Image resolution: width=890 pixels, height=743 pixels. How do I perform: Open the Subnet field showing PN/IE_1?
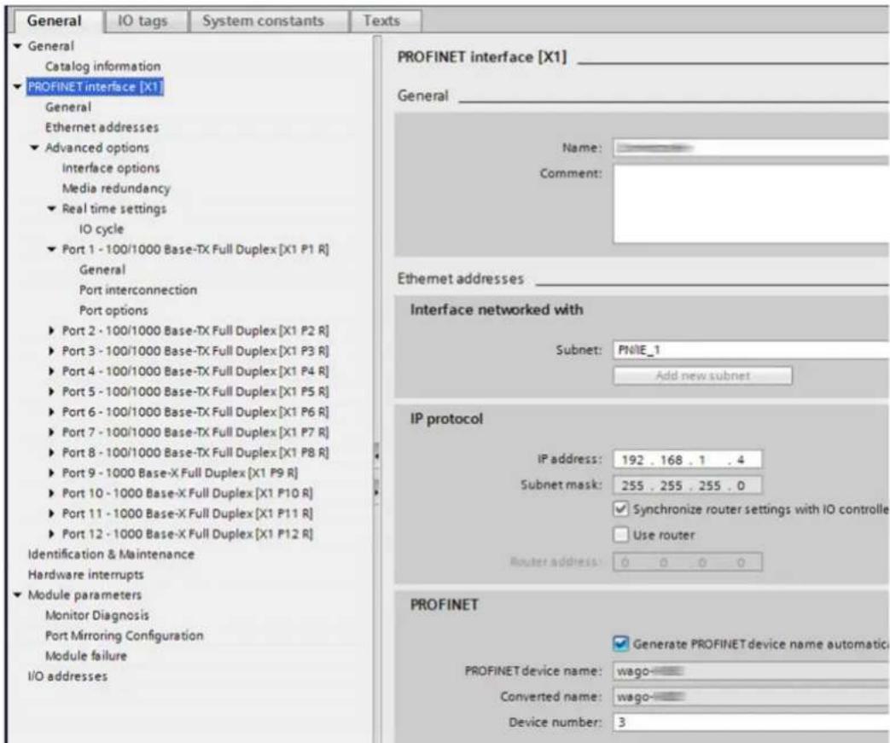751,350
